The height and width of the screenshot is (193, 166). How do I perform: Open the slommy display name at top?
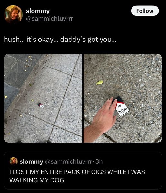pos(38,11)
